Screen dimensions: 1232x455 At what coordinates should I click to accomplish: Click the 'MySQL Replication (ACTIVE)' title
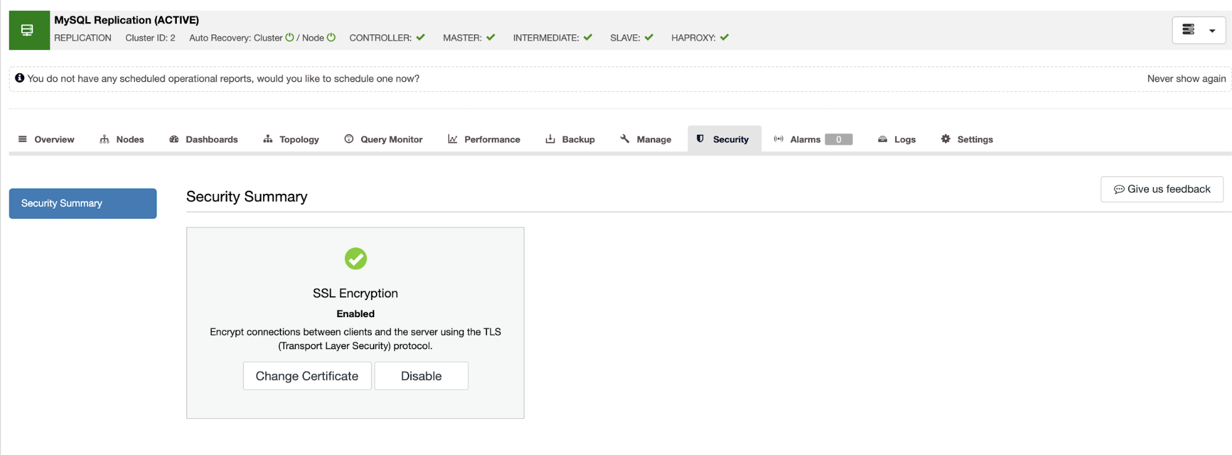[x=126, y=20]
